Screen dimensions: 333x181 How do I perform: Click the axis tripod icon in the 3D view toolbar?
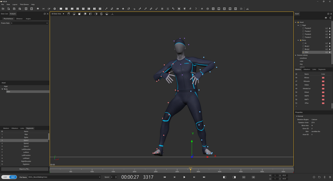point(112,14)
